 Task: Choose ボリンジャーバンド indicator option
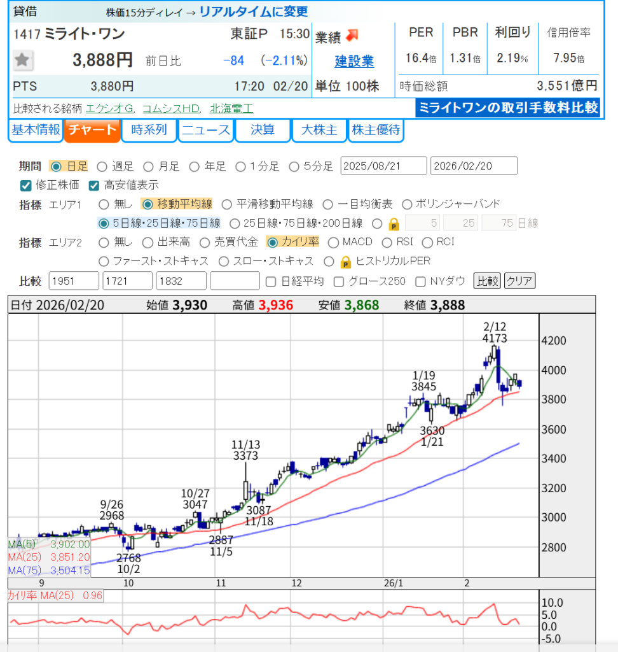(408, 204)
